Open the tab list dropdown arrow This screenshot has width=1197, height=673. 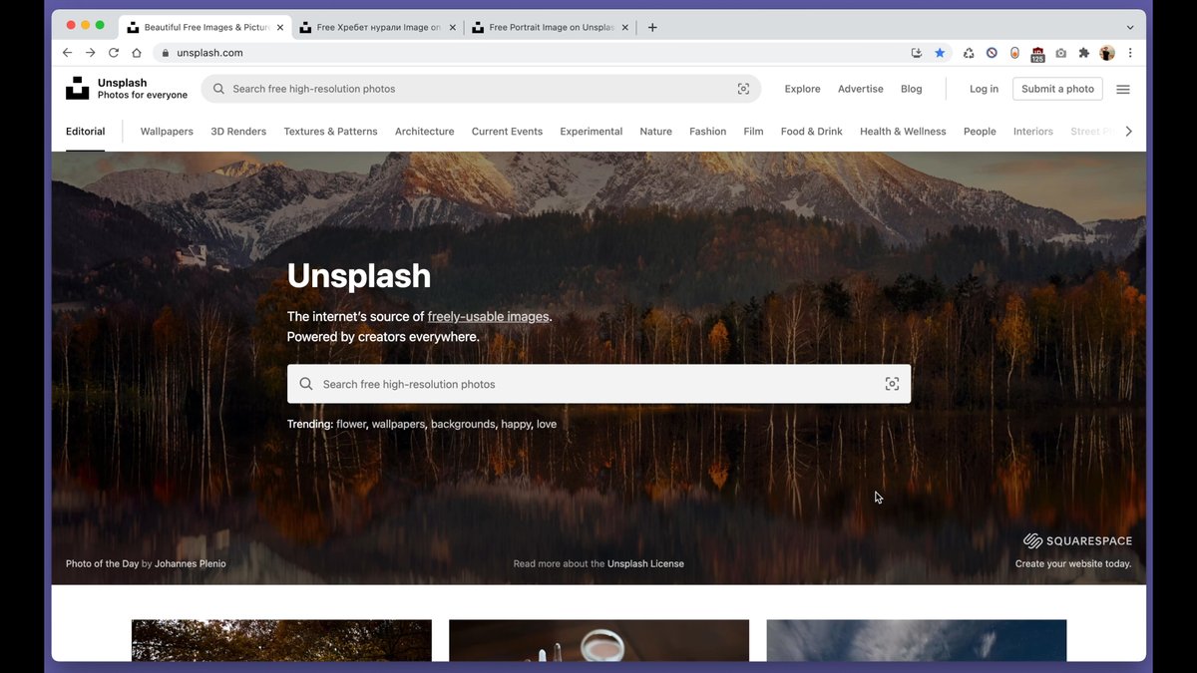click(x=1130, y=28)
